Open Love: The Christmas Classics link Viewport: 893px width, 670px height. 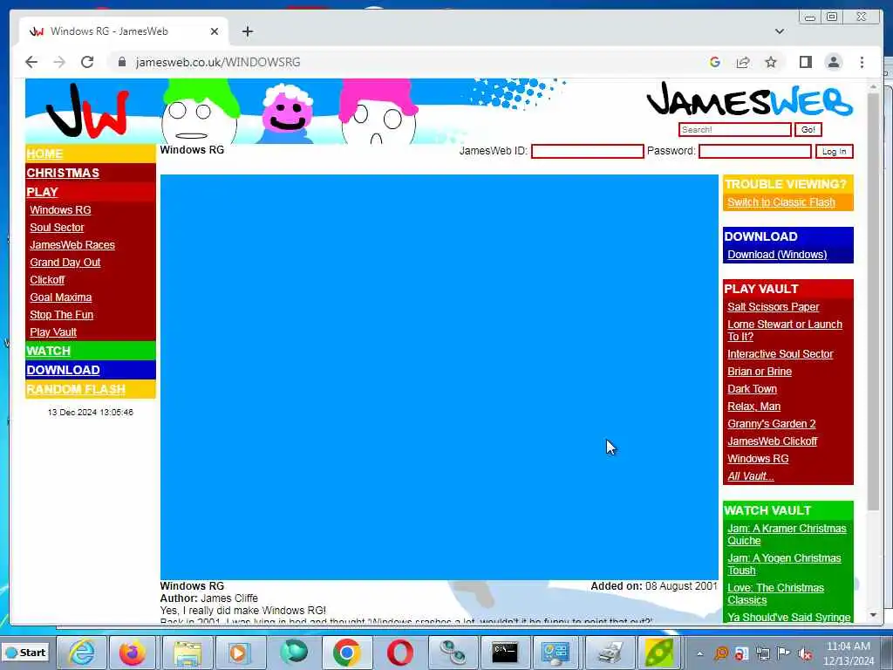click(x=775, y=593)
